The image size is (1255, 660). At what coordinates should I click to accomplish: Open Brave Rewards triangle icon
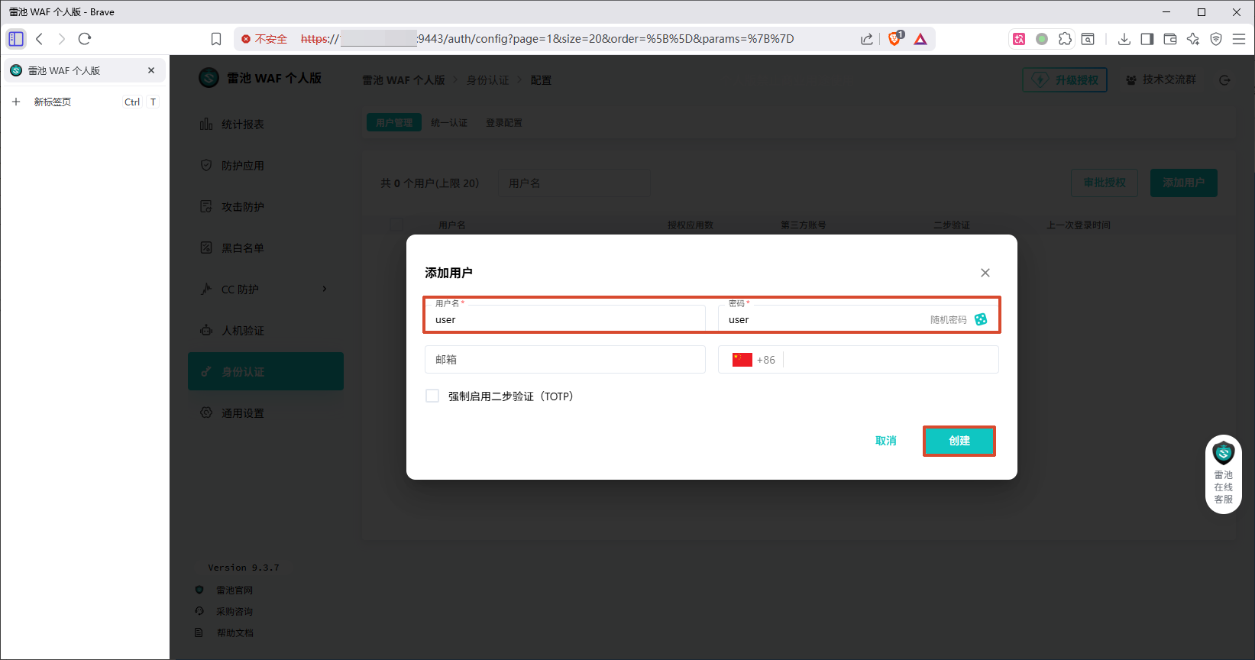point(920,39)
